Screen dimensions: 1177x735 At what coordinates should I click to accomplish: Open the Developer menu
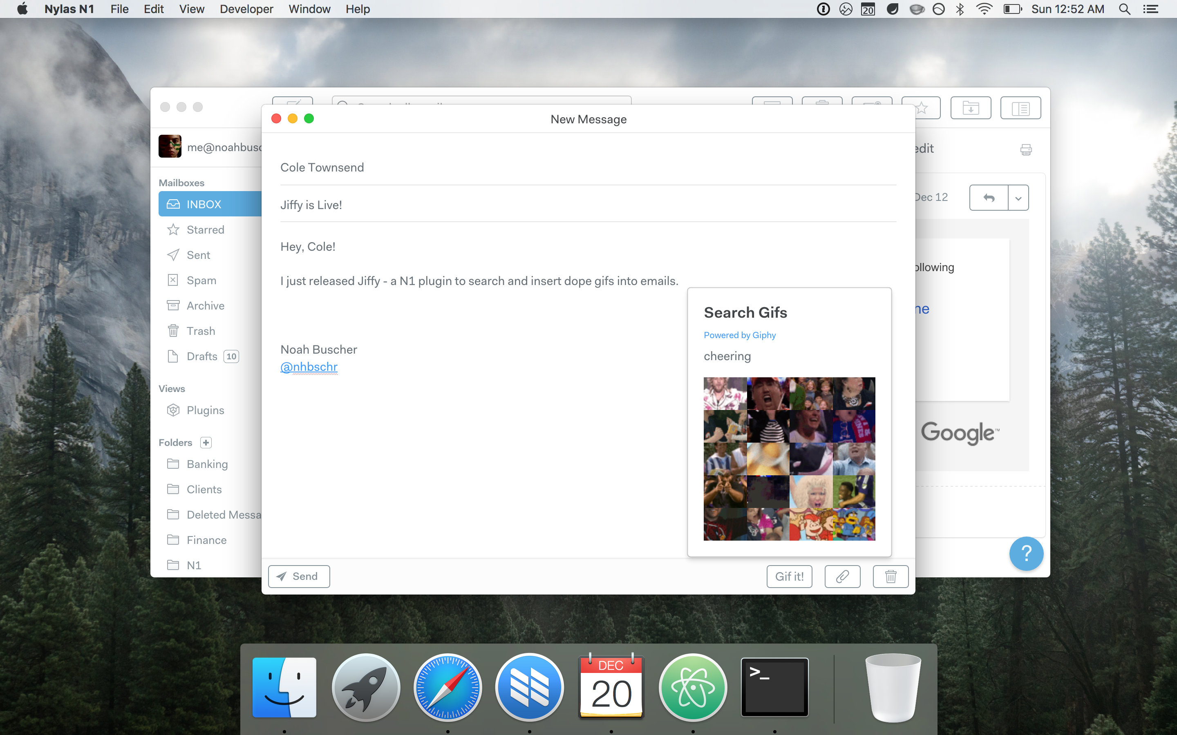[x=246, y=9]
